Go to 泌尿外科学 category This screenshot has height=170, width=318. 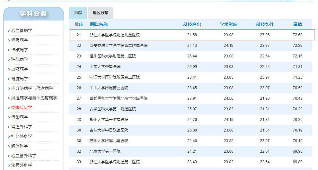pos(22,165)
